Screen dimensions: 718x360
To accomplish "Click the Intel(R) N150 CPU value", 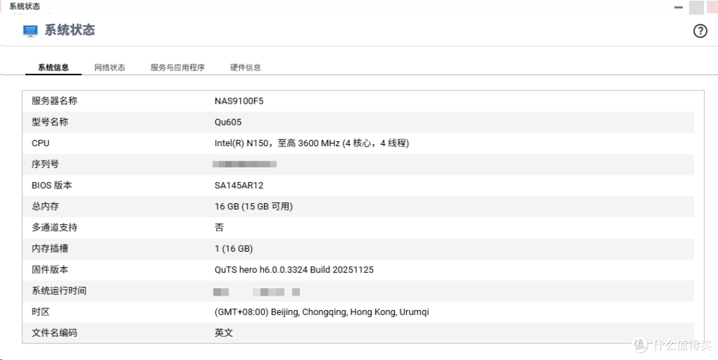I will click(312, 143).
